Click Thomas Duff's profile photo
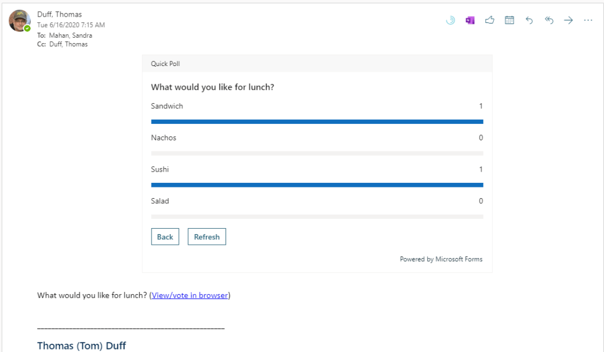This screenshot has width=604, height=352. [19, 20]
